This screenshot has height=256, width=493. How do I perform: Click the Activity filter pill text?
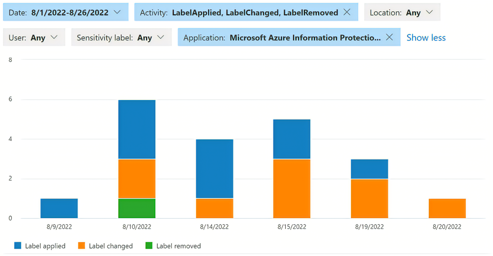click(x=239, y=12)
